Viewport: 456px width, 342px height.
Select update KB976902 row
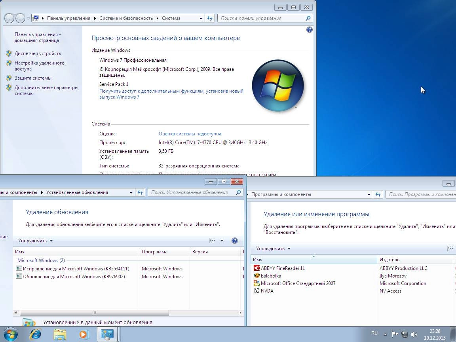tap(128, 277)
